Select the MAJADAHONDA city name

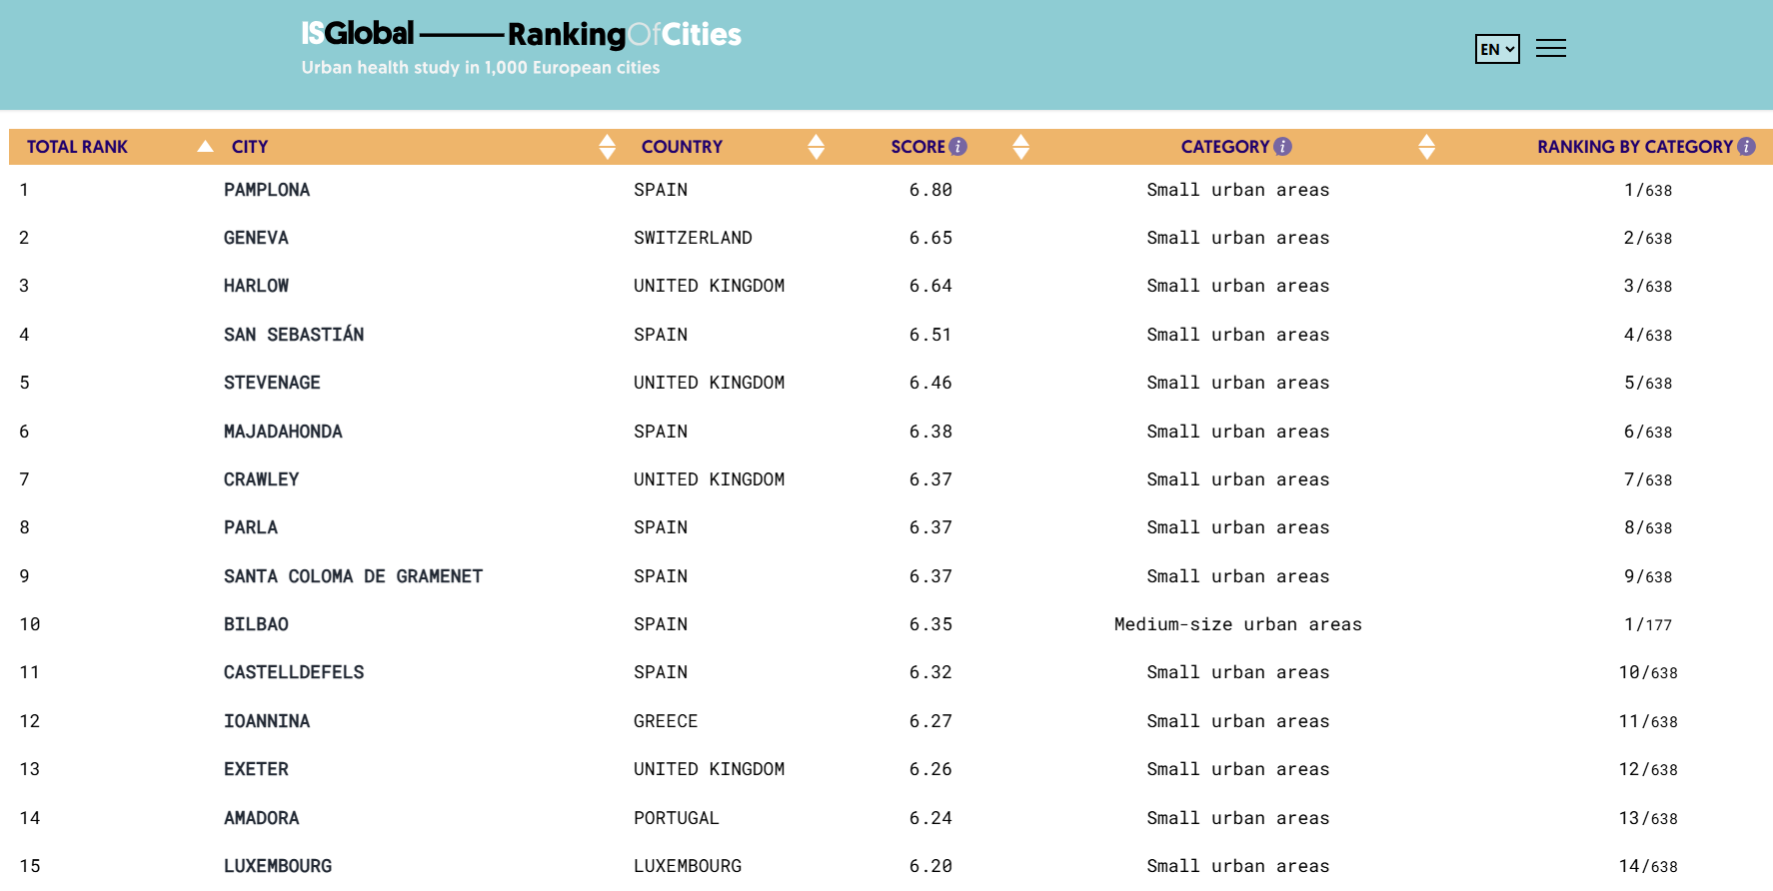(x=283, y=432)
